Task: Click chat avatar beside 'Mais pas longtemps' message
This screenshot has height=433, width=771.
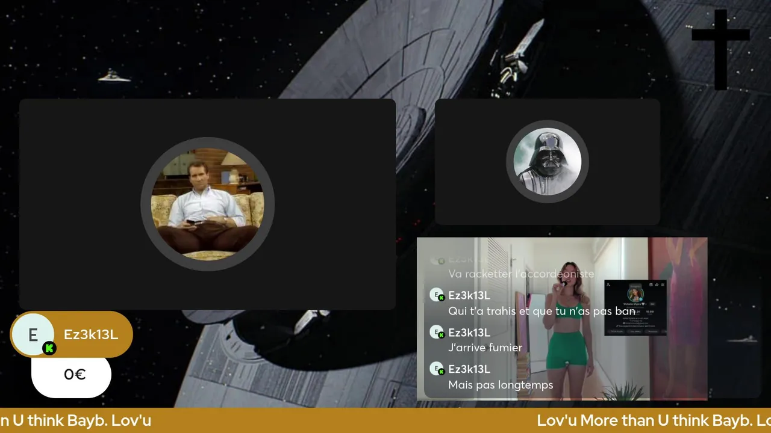Action: [x=437, y=369]
